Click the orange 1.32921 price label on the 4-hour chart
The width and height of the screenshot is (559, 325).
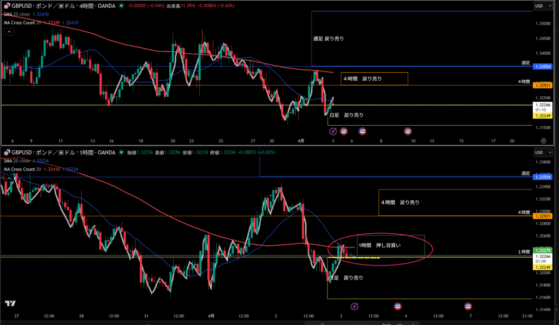(540, 86)
